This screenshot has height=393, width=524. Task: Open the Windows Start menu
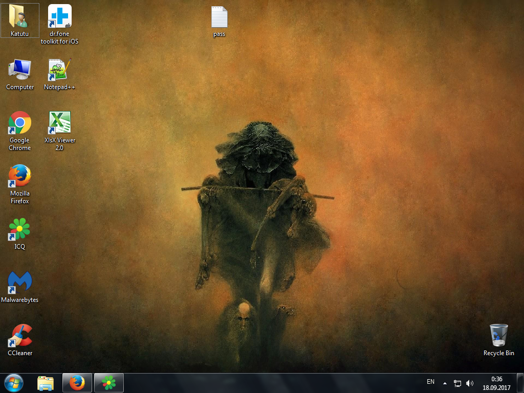pyautogui.click(x=14, y=382)
